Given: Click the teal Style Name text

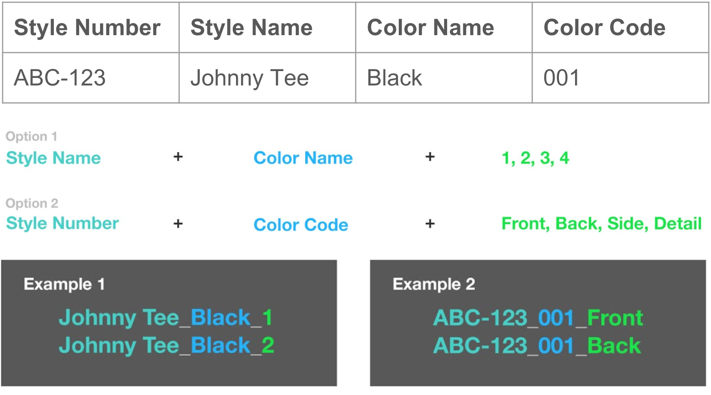Looking at the screenshot, I should pos(54,158).
